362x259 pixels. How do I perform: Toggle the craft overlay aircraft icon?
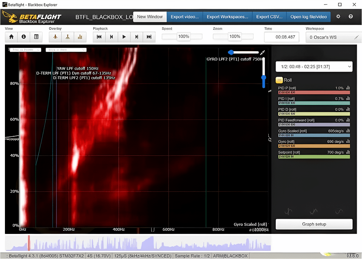coord(55,37)
